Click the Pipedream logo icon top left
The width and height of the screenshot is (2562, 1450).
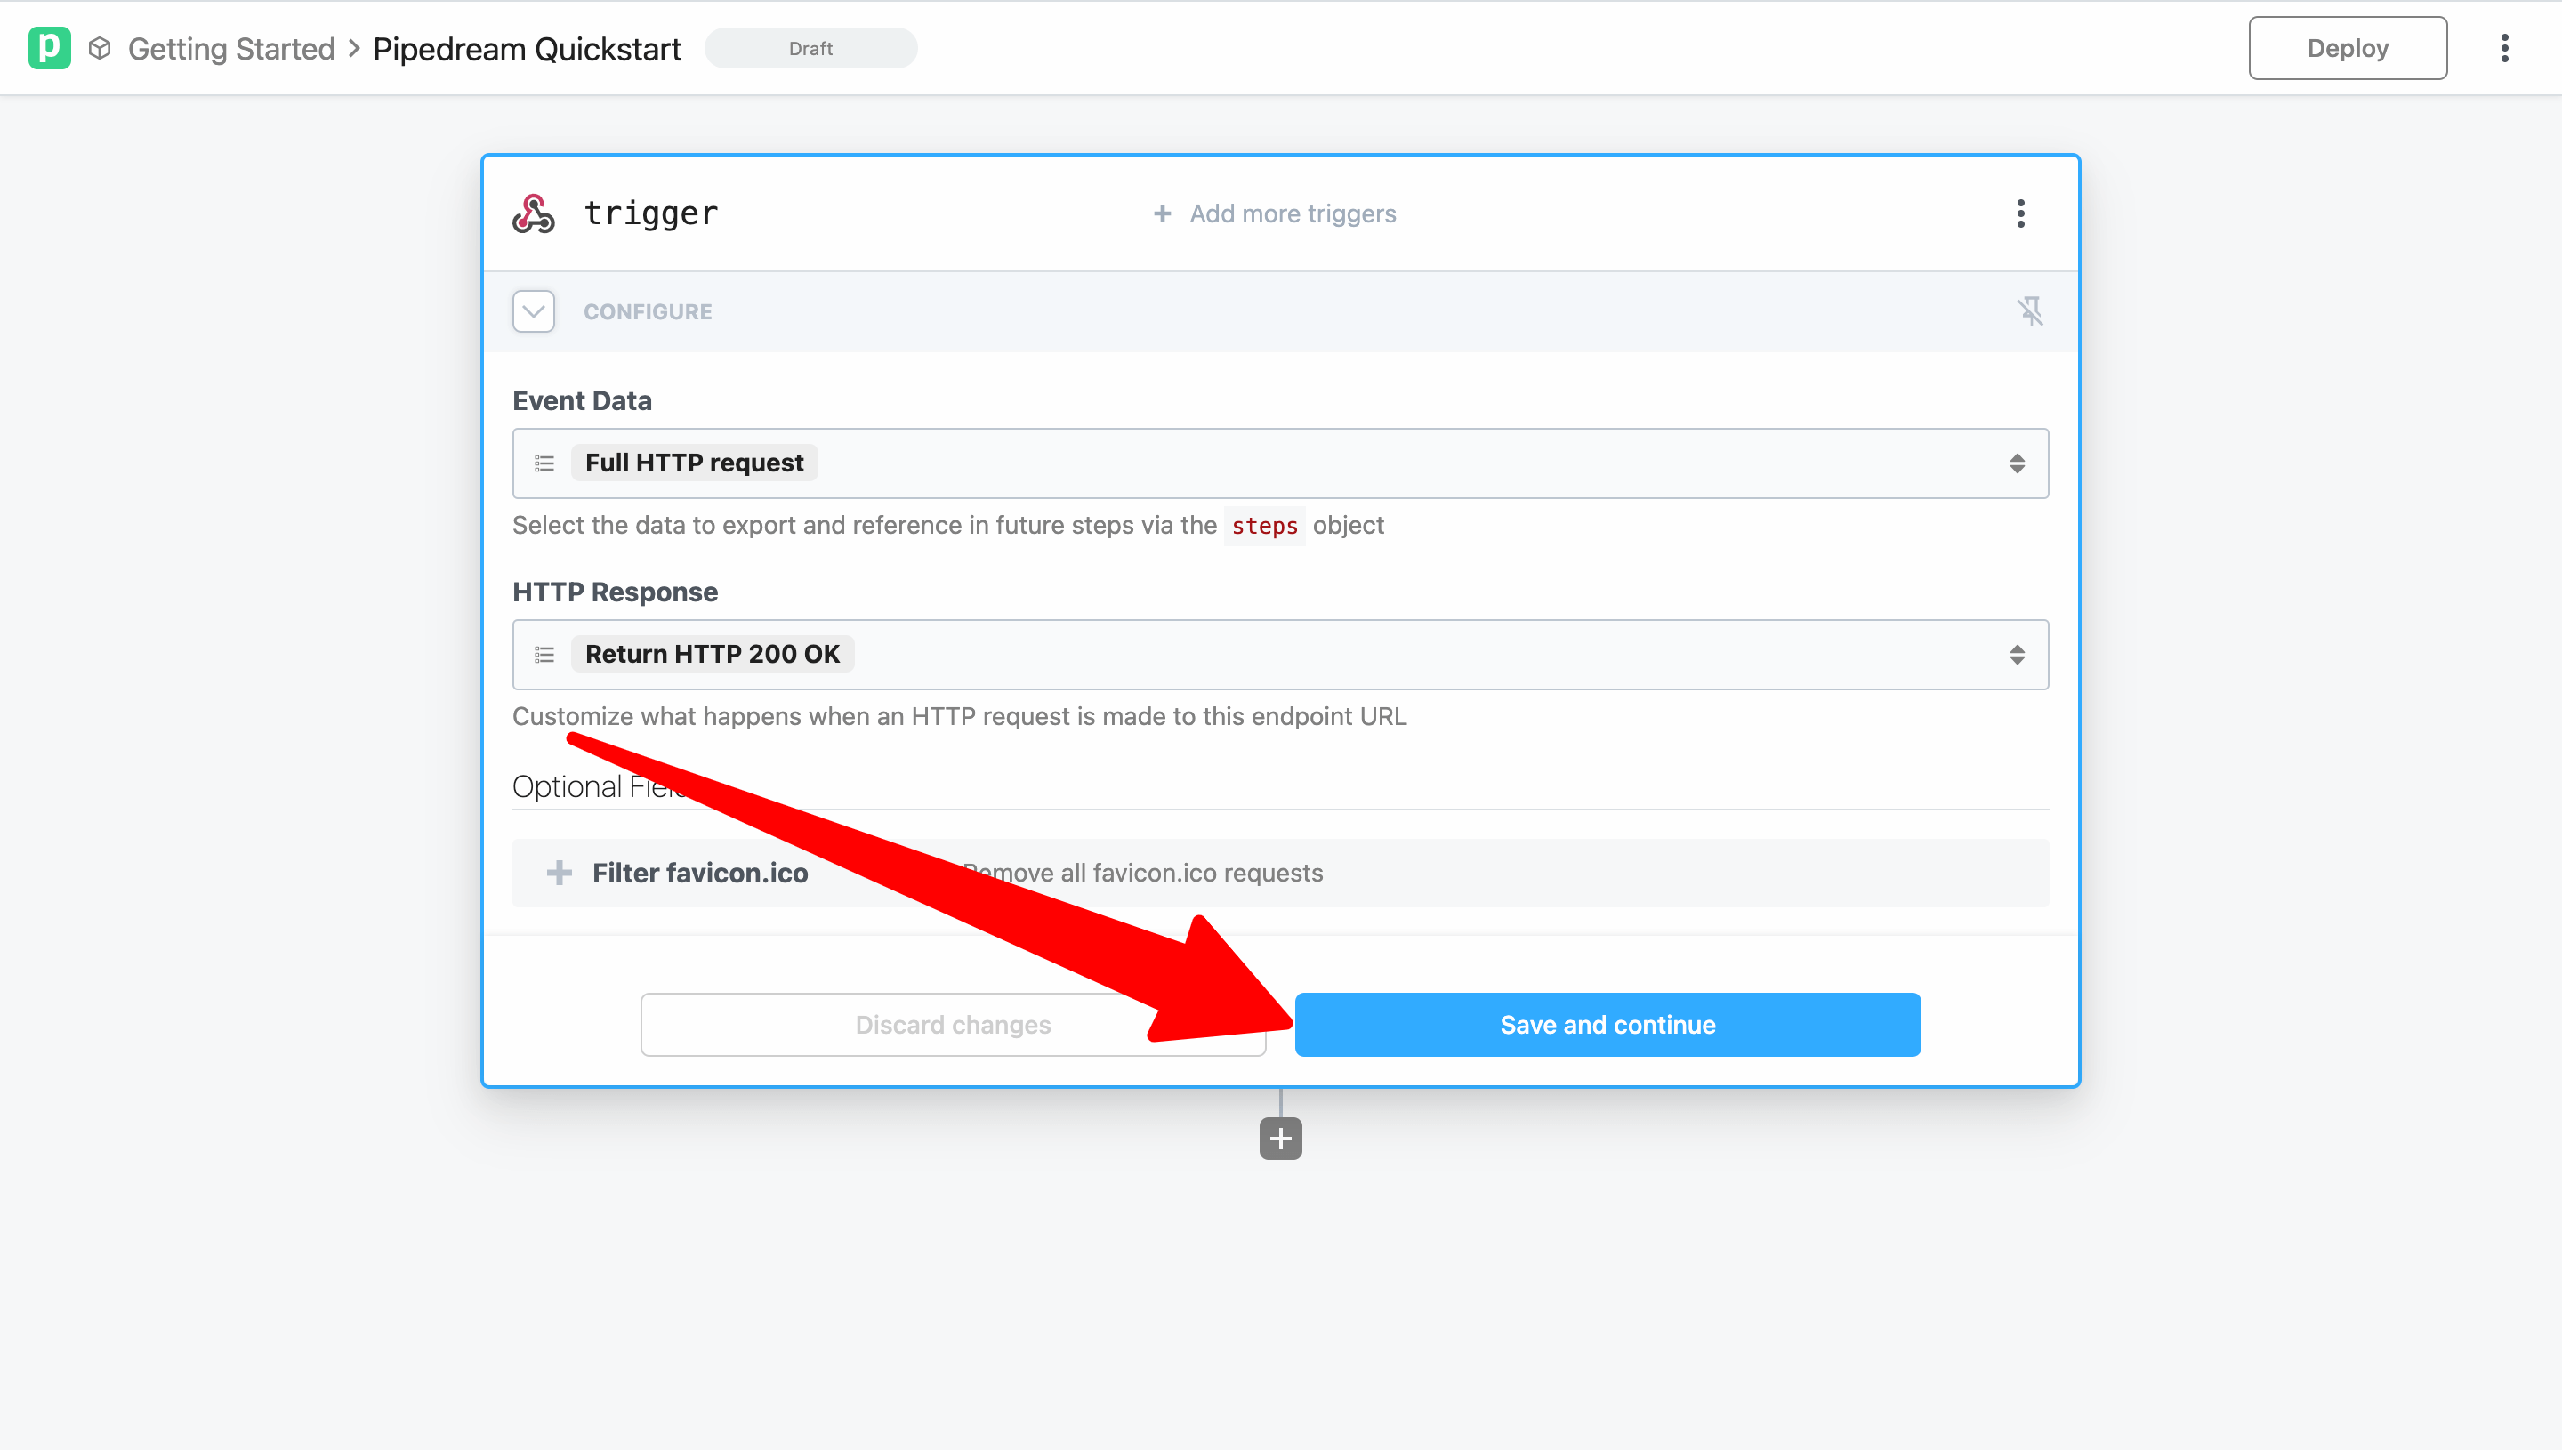(49, 47)
